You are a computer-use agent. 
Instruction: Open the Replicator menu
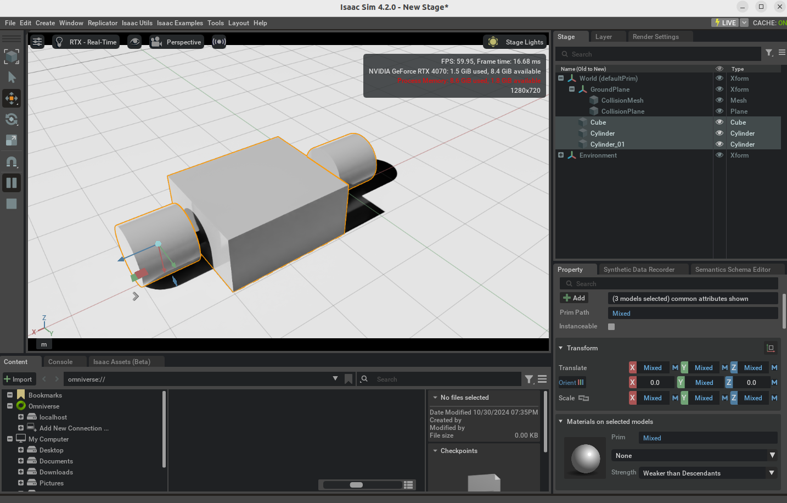pos(103,23)
